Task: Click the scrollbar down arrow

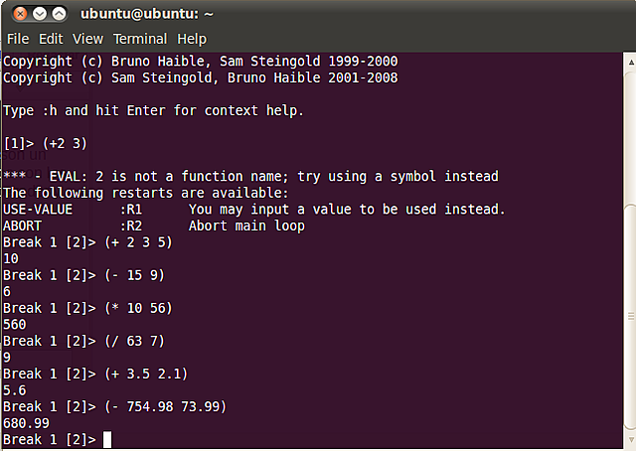Action: (x=631, y=439)
